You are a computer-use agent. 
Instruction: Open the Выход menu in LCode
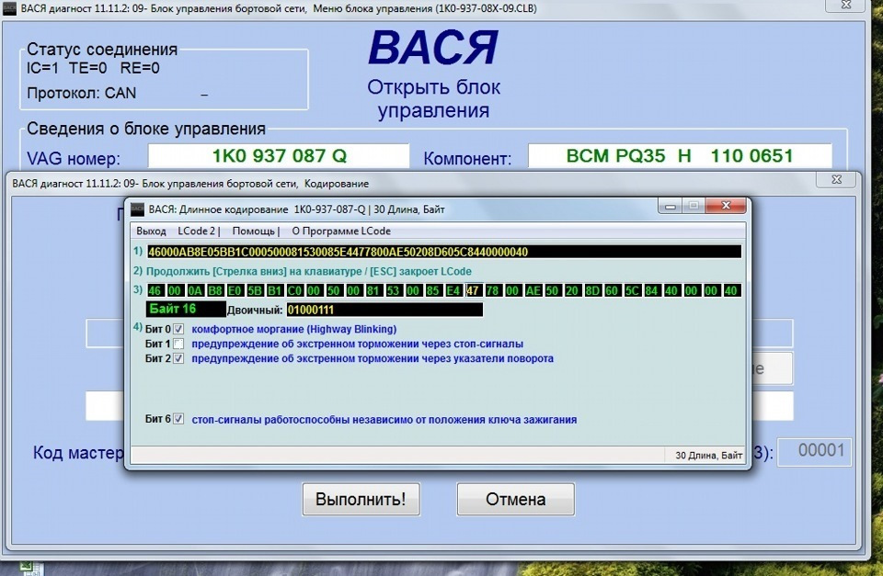151,232
